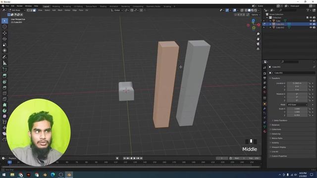Hide Cube.002 with its eye icon
Viewport: 317px width, 178px height.
[311, 27]
